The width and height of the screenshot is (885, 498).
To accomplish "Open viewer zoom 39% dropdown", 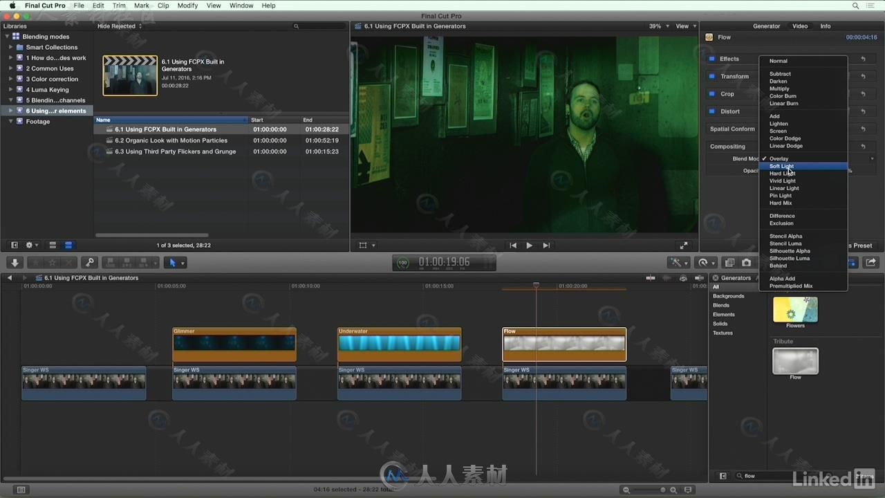I will [659, 26].
